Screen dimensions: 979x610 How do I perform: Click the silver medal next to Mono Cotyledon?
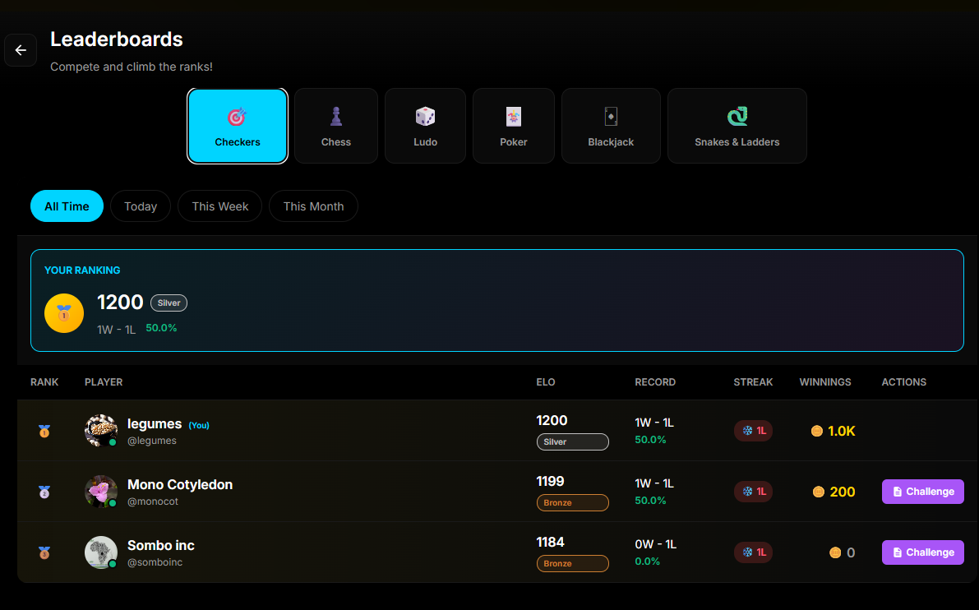(x=44, y=491)
